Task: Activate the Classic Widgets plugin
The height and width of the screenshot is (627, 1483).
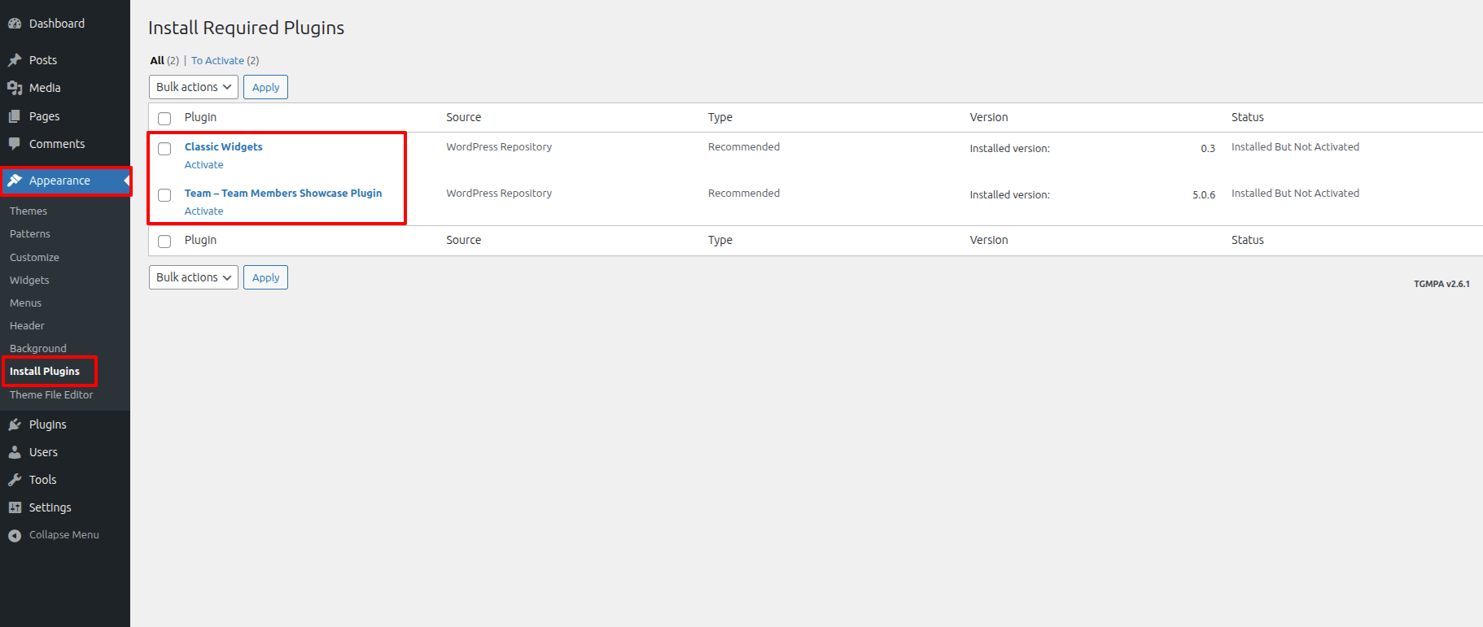Action: 203,165
